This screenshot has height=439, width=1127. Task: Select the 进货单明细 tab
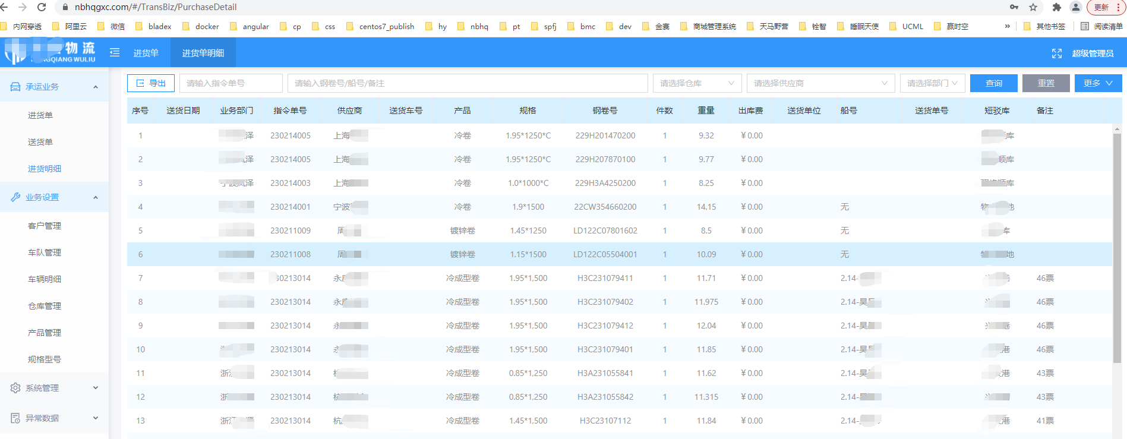coord(203,53)
